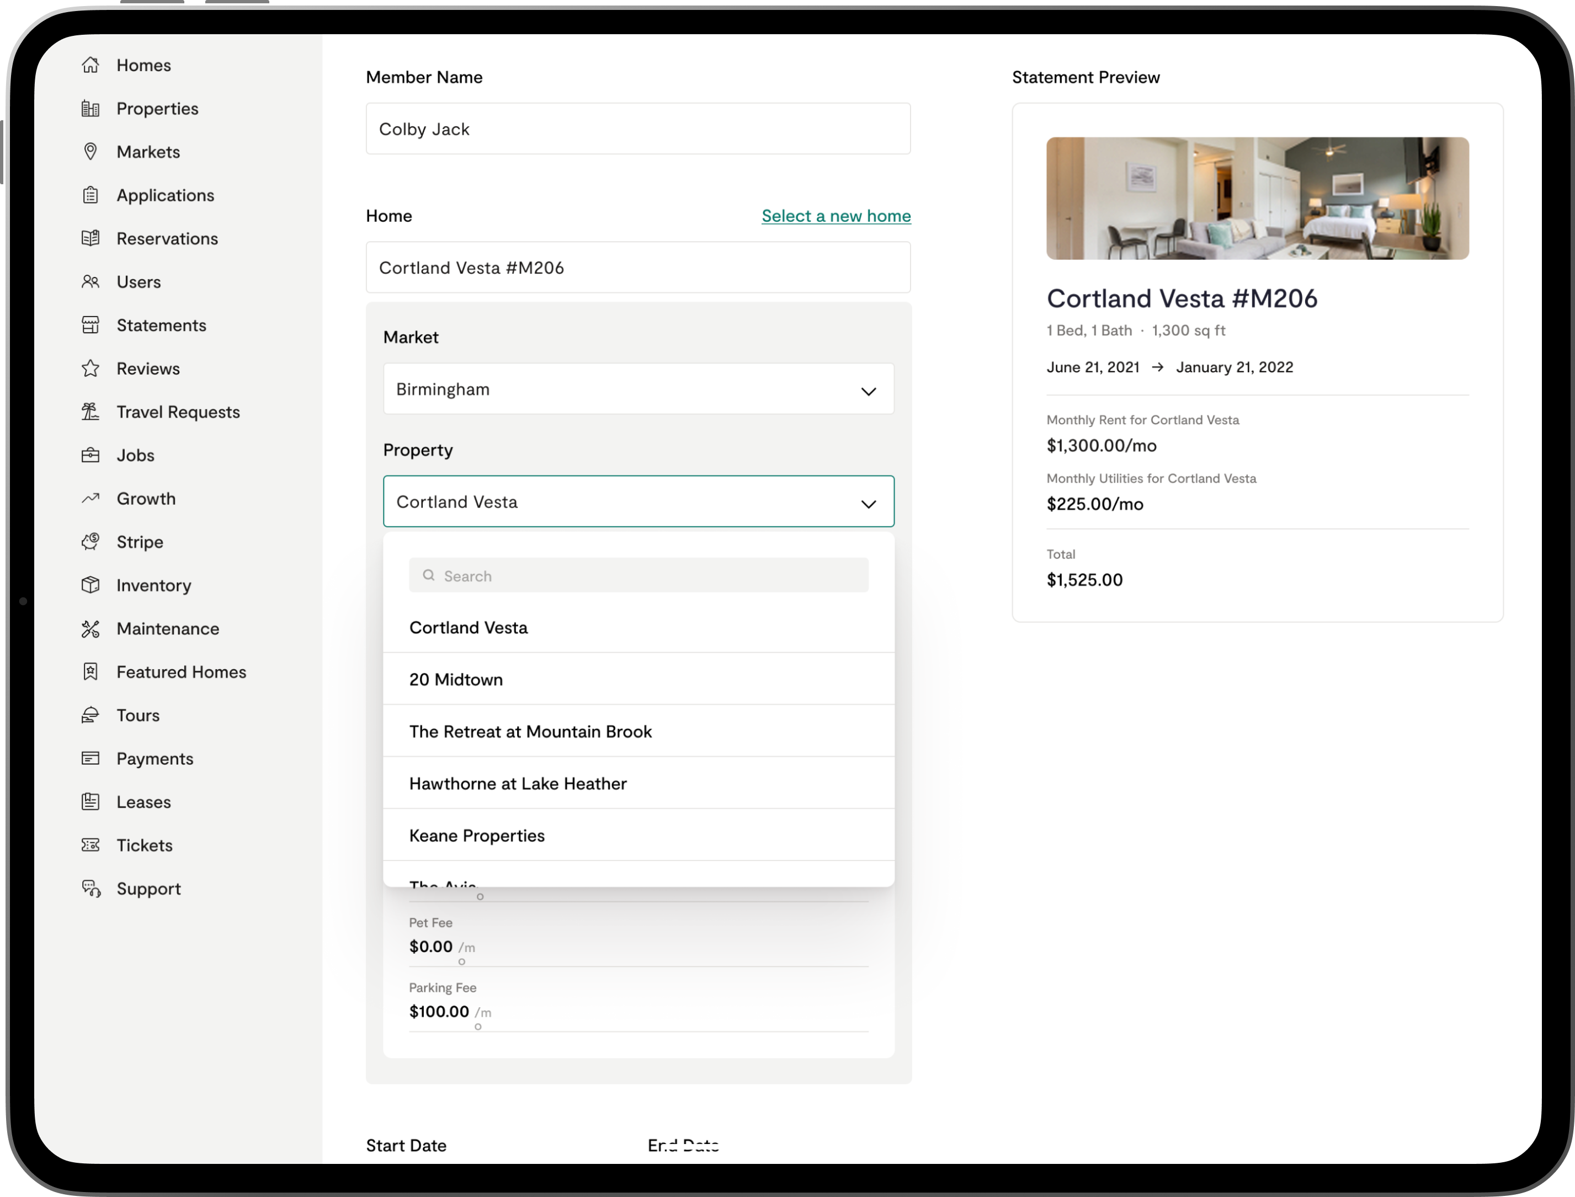Click the Parking Fee slider handle
The image size is (1575, 1197).
(x=478, y=1027)
